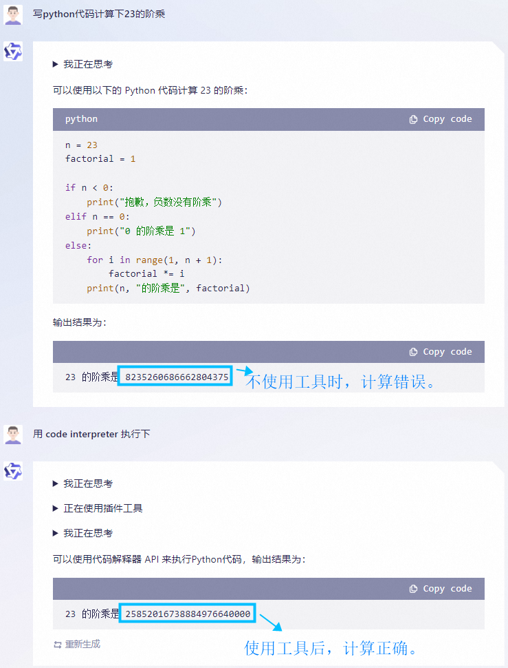The height and width of the screenshot is (668, 508).
Task: Click copy icon above the 25852016738884976640000 output
Action: tap(413, 589)
